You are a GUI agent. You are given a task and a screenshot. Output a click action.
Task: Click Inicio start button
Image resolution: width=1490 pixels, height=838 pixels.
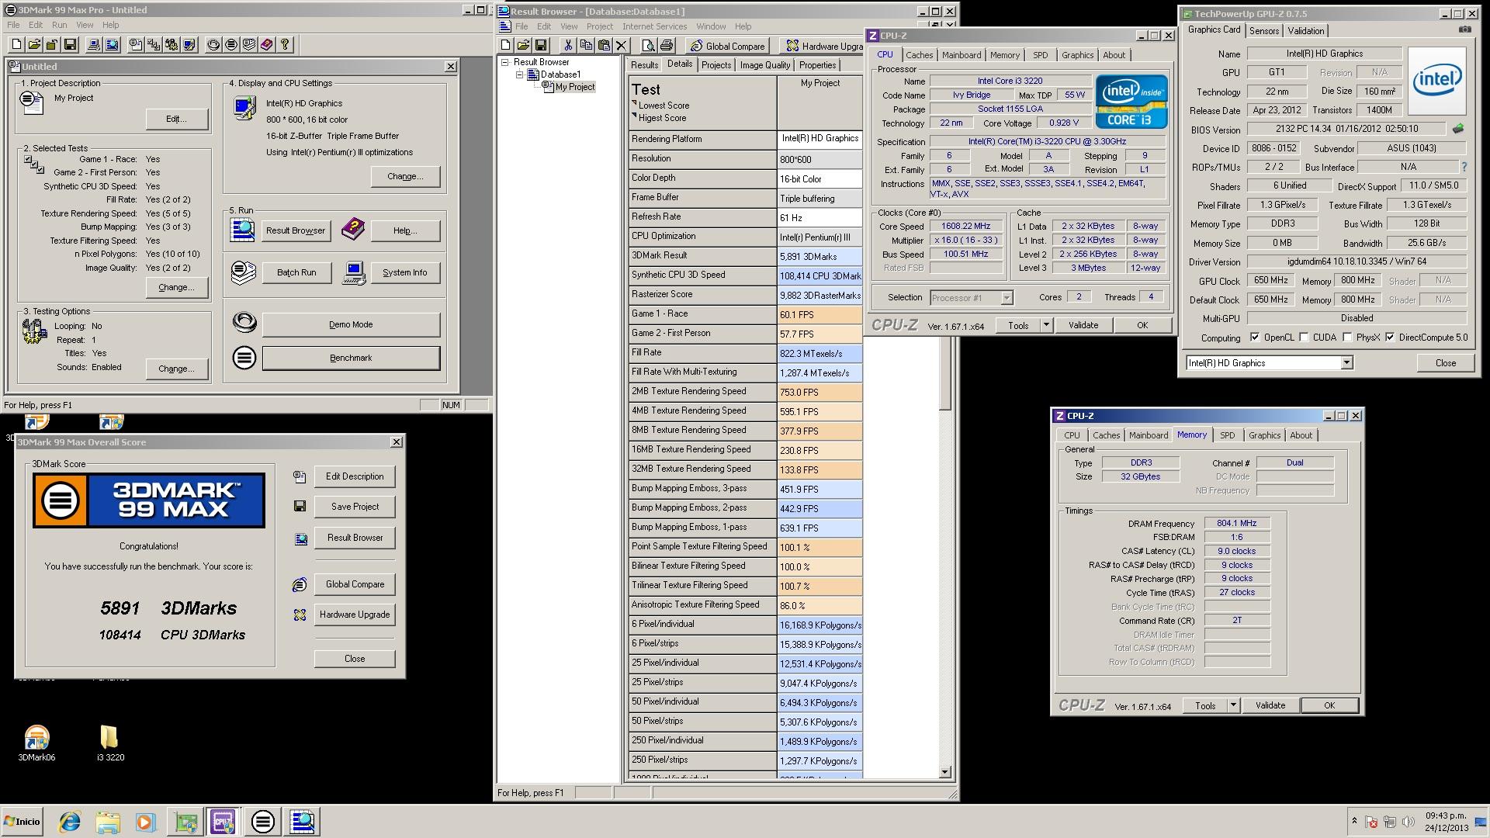(22, 821)
